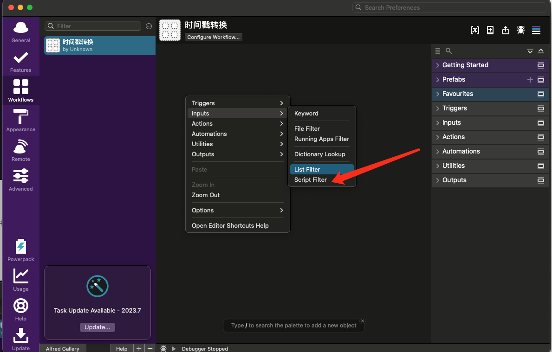Click the palette search magnifier icon

coord(449,51)
